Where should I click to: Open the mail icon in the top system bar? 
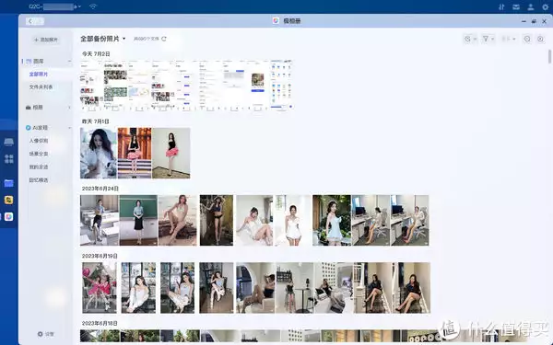coord(516,6)
